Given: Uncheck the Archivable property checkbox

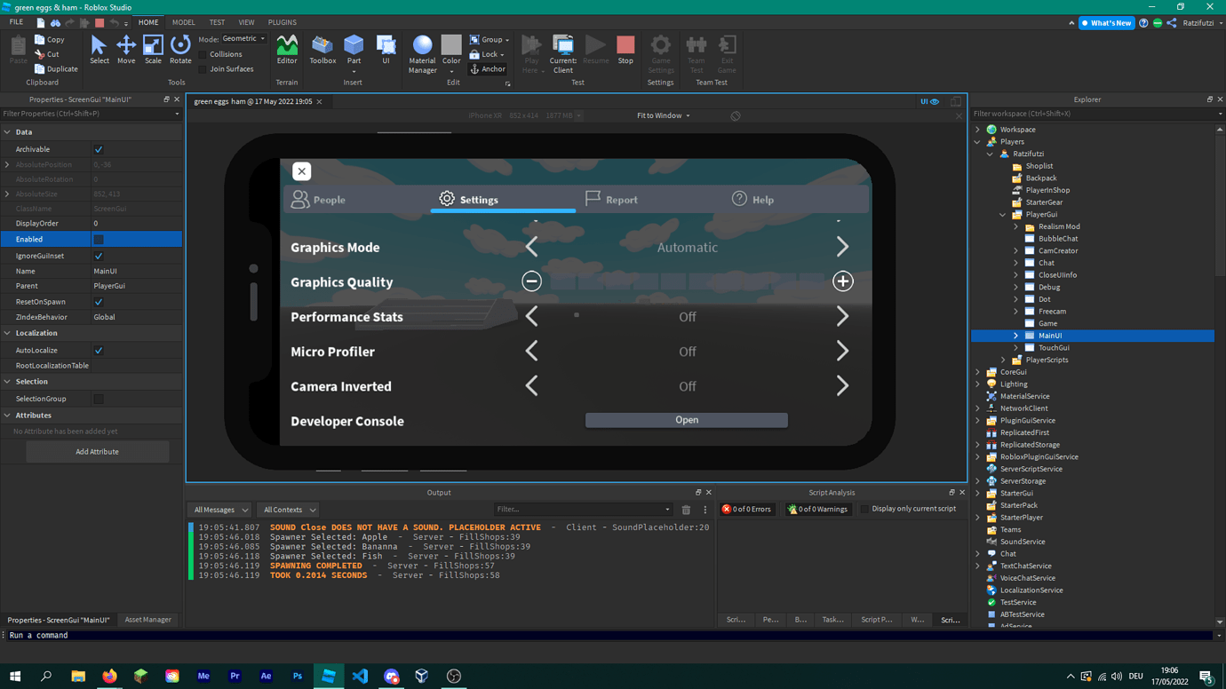Looking at the screenshot, I should coord(99,150).
